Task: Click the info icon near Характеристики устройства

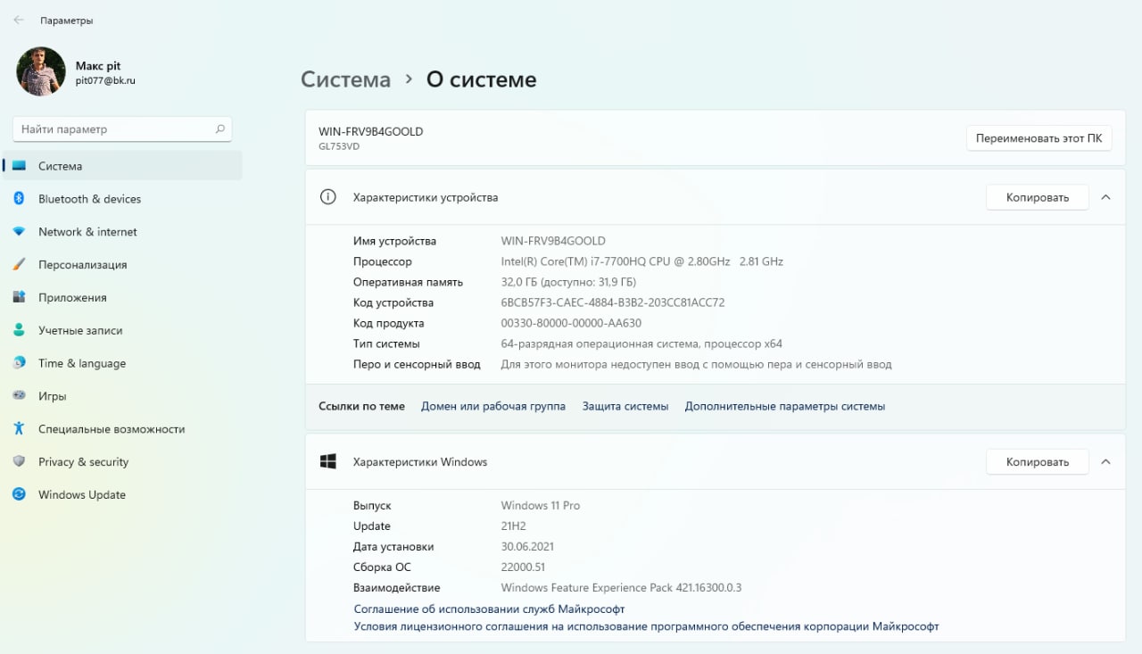Action: pyautogui.click(x=327, y=197)
